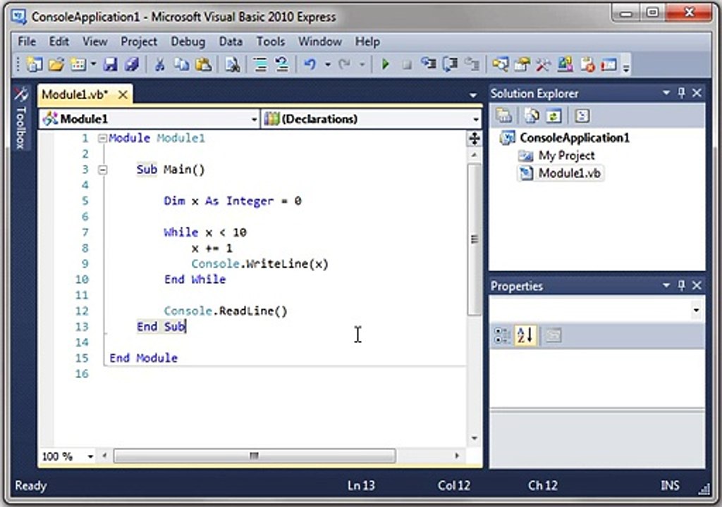Screen dimensions: 722x507
Task: Open the File menu
Action: (x=27, y=42)
